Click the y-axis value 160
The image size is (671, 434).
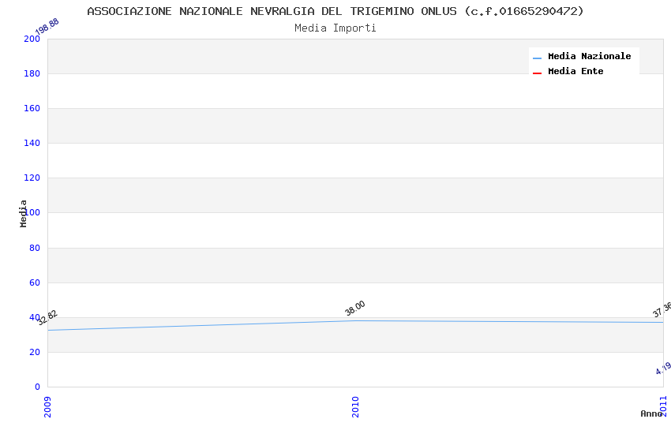(32, 108)
